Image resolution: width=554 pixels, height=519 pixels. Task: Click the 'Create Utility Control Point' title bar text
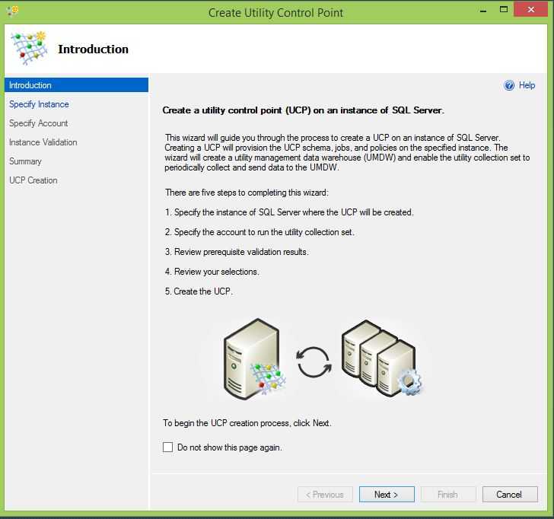(x=275, y=13)
